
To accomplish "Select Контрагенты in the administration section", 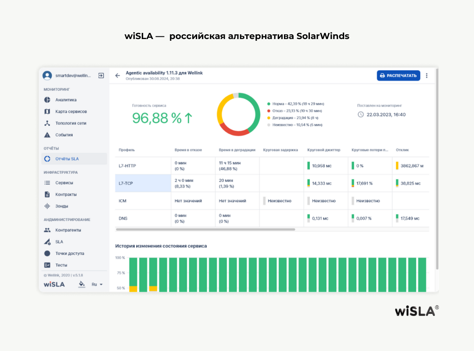I will click(x=68, y=230).
